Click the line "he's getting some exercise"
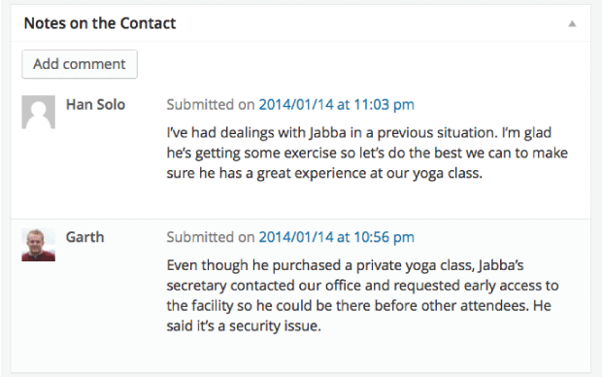The image size is (602, 377). [x=367, y=153]
